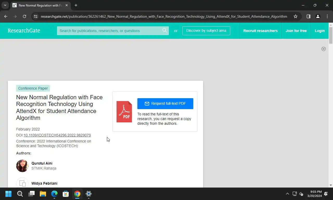The image size is (333, 200).
Task: Open the volume tray icon
Action: (x=301, y=194)
